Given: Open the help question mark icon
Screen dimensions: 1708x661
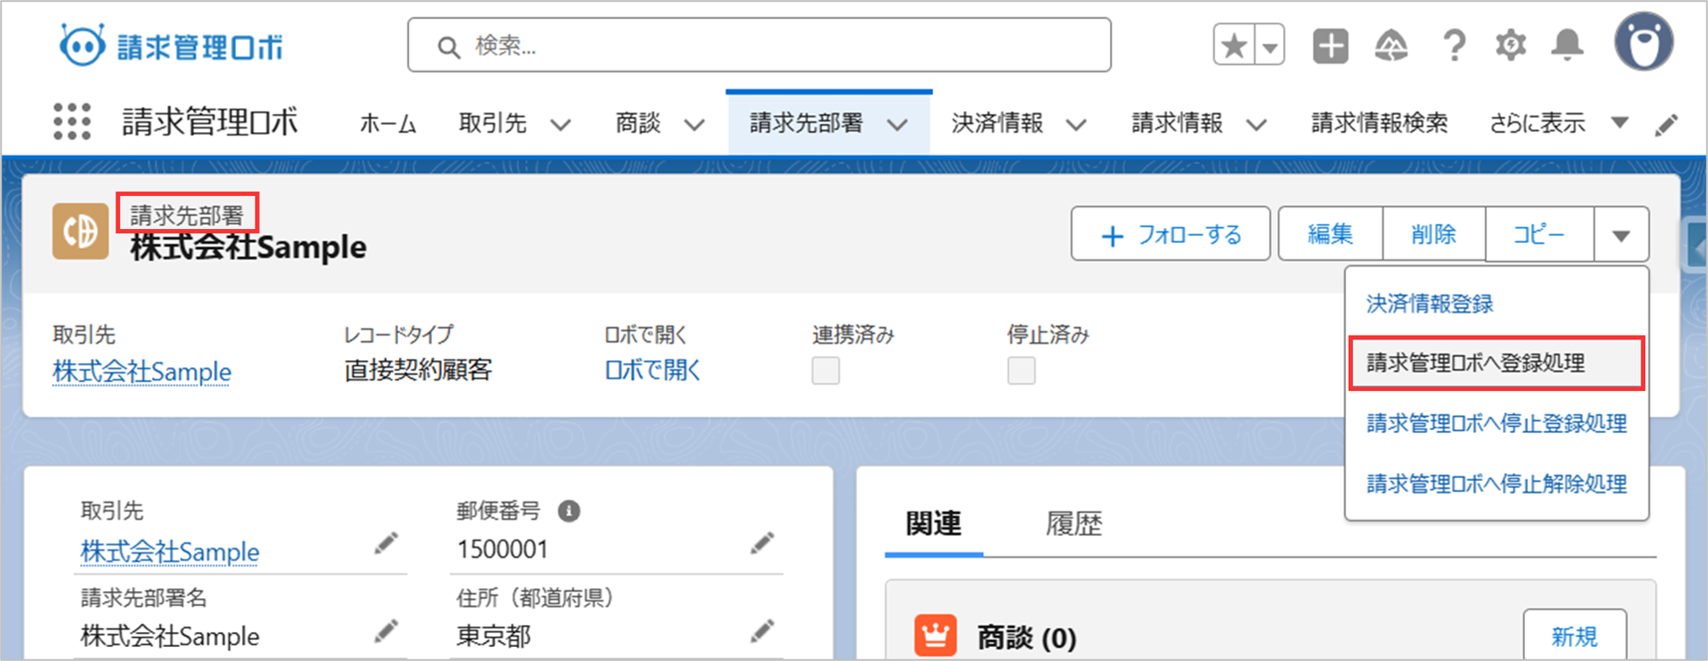Looking at the screenshot, I should 1454,45.
